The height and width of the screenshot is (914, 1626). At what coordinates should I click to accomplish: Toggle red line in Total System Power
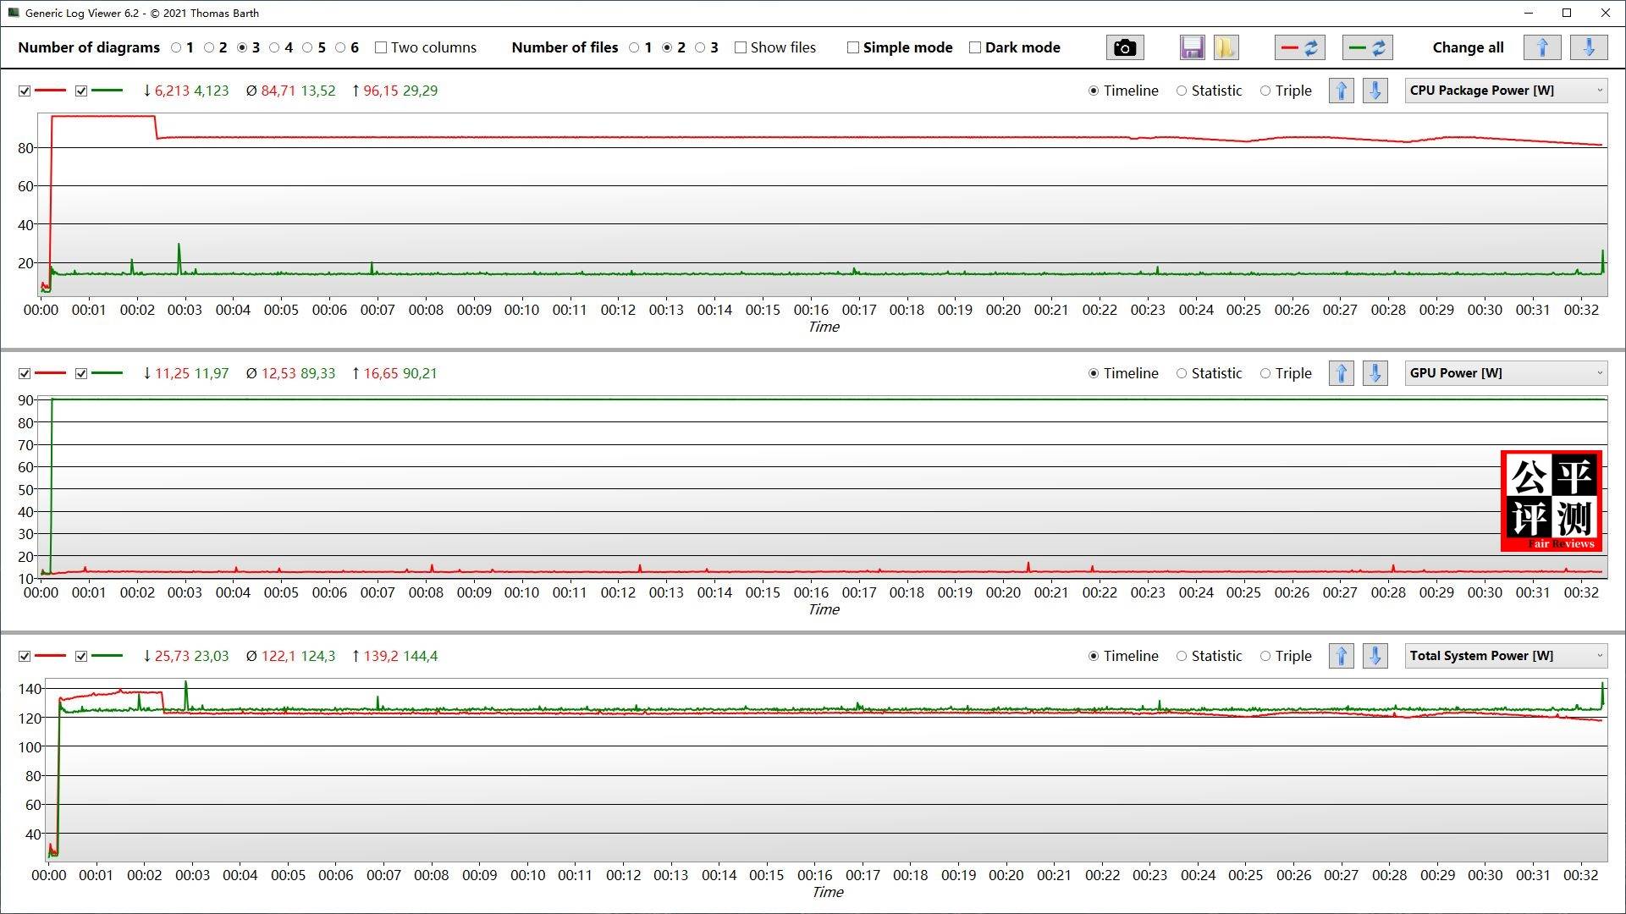pos(25,656)
